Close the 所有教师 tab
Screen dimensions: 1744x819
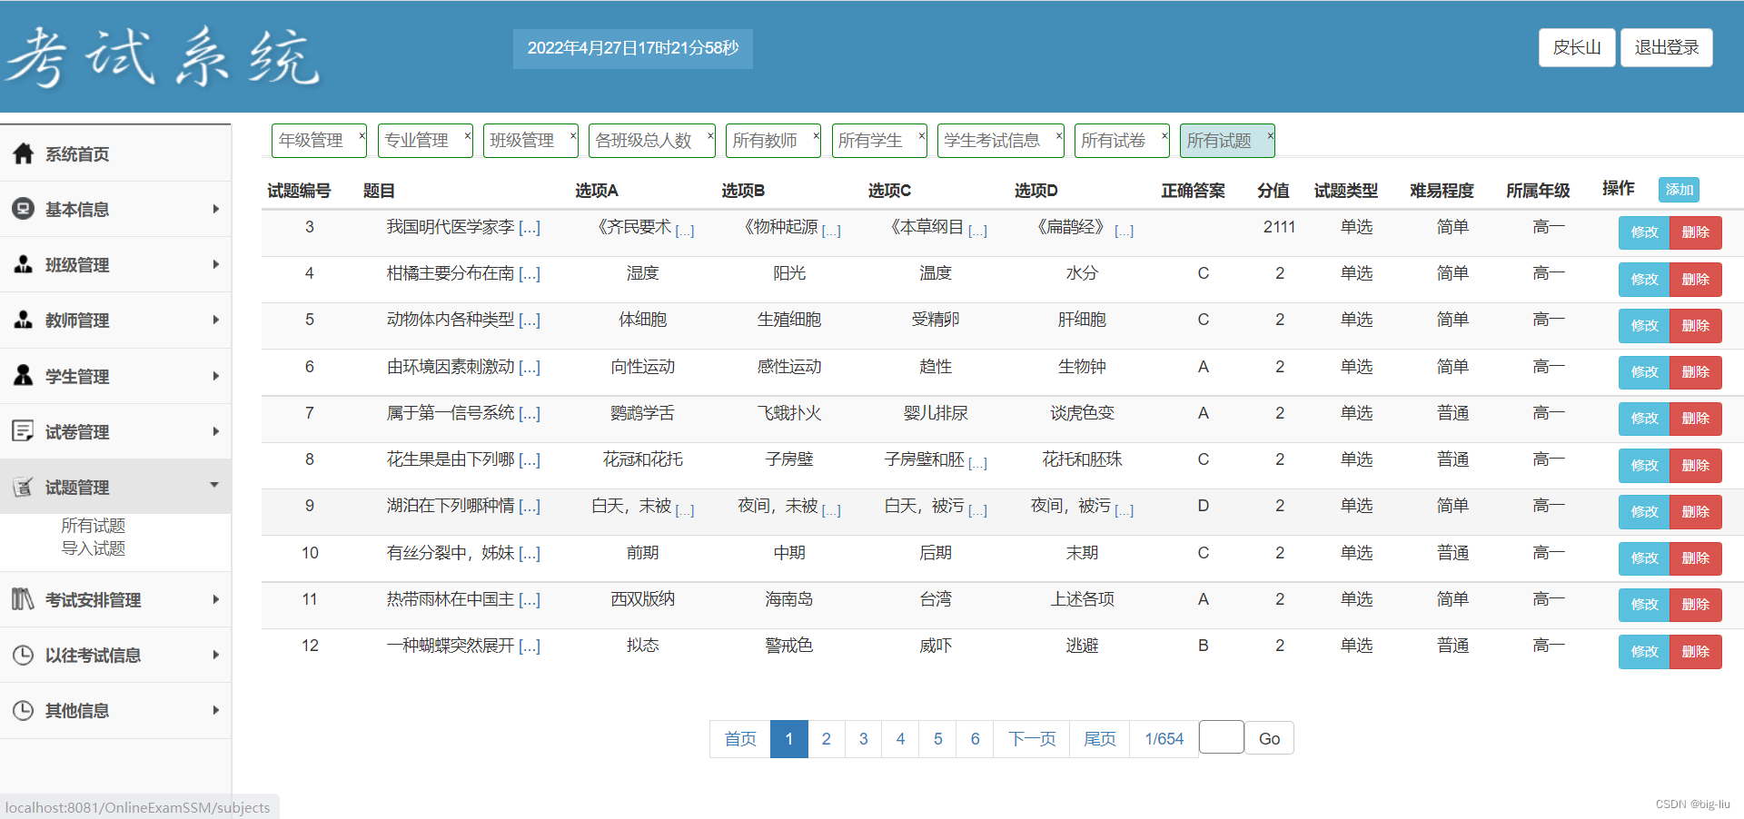[x=816, y=135]
